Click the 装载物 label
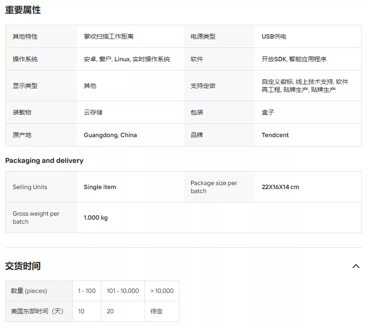This screenshot has height=328, width=368. point(22,112)
